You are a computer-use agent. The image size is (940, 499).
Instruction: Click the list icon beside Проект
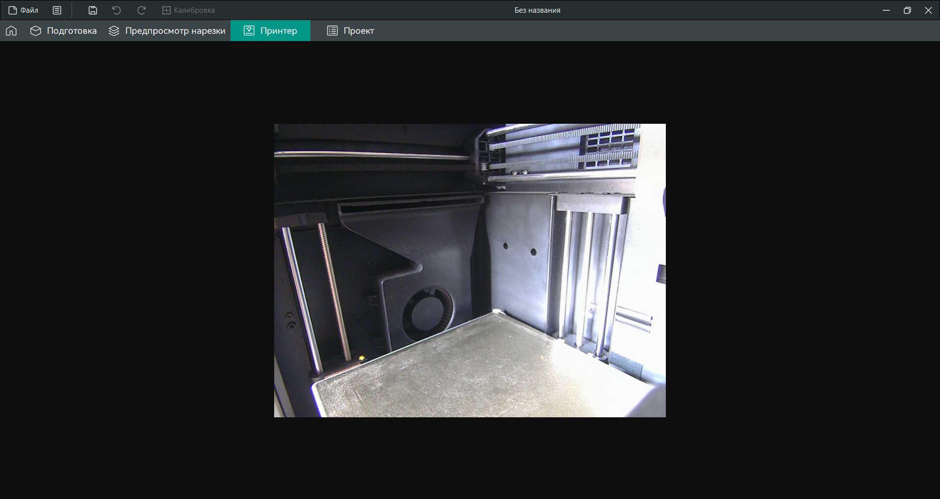[x=332, y=31]
